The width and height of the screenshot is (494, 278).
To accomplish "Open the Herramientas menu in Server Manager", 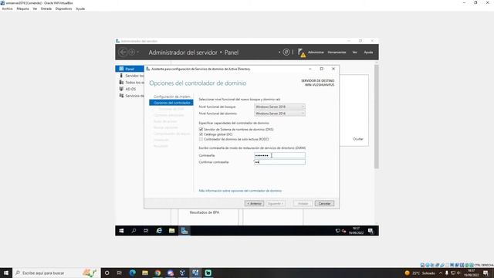I will [x=337, y=53].
